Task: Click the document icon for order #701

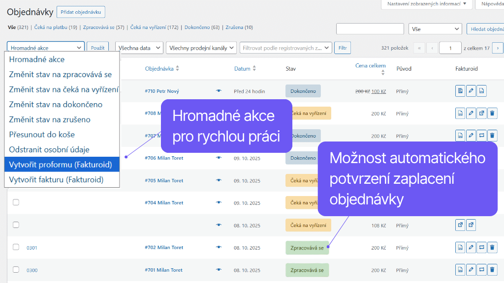Action: coord(460,270)
